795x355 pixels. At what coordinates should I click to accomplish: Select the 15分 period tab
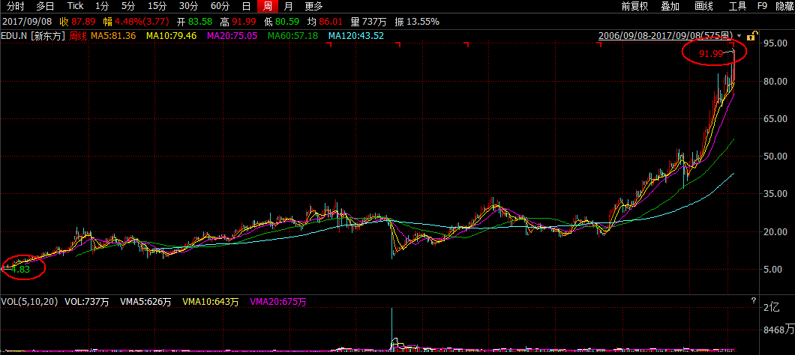[157, 7]
